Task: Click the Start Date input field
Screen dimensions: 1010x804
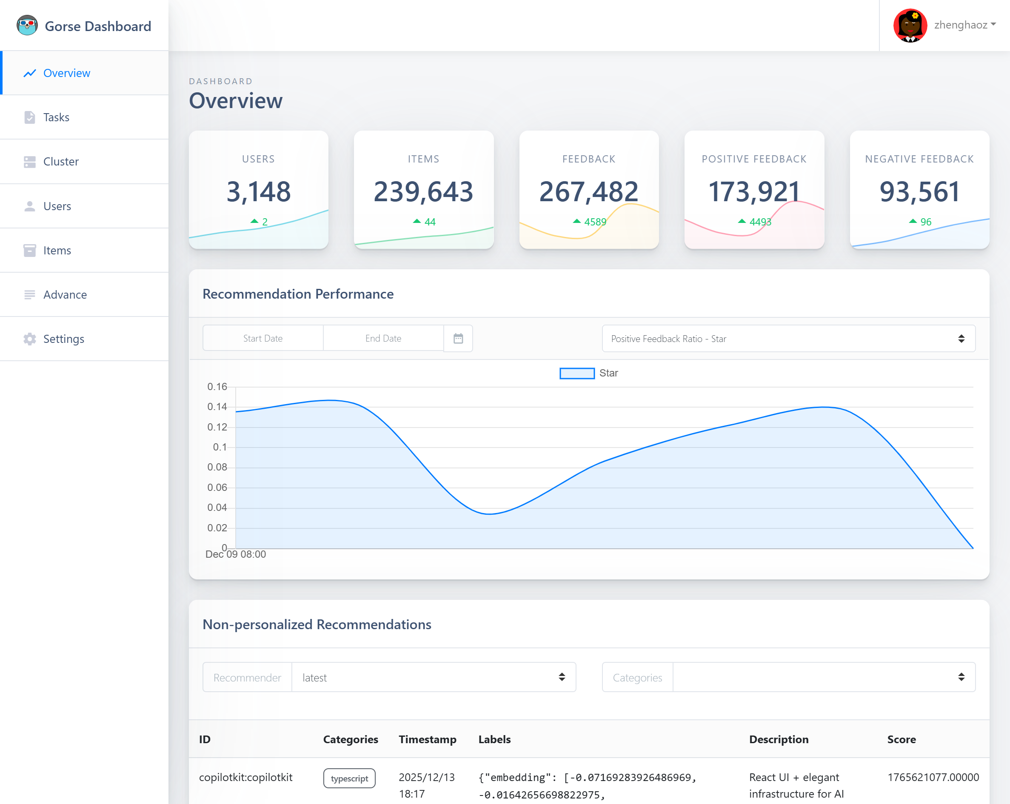Action: [263, 338]
